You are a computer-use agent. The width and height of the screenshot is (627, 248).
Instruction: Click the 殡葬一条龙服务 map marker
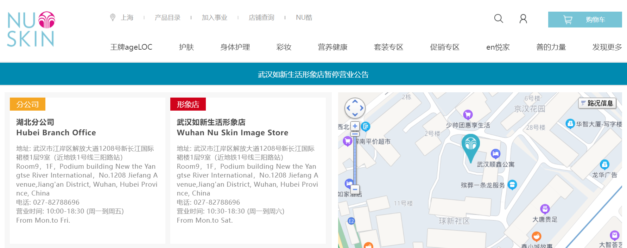(512, 184)
